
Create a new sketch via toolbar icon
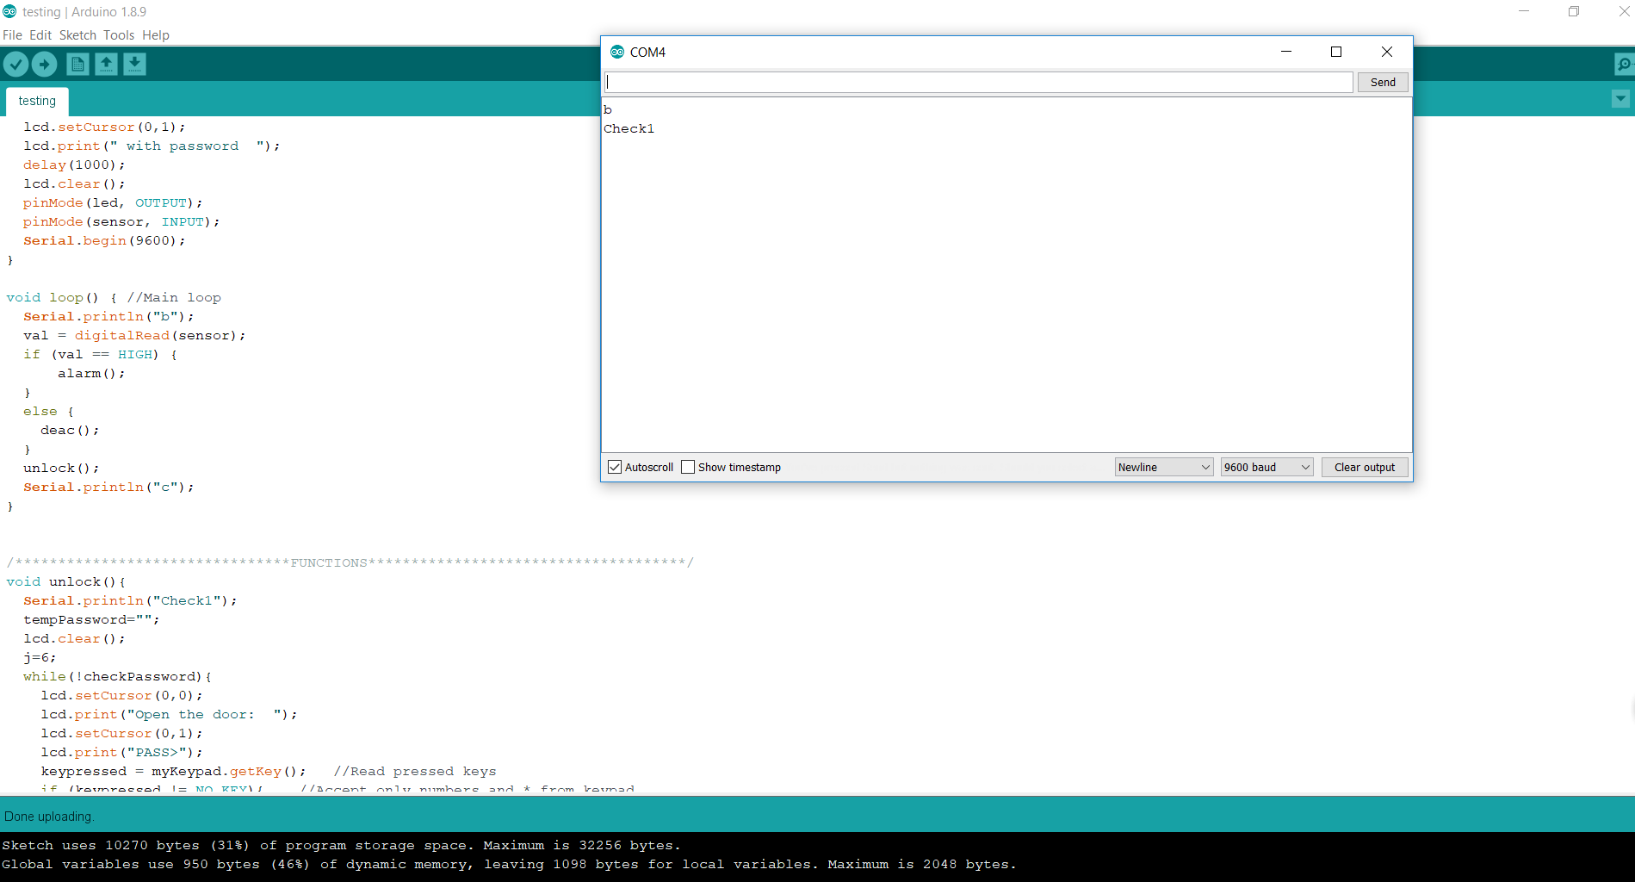[x=77, y=64]
